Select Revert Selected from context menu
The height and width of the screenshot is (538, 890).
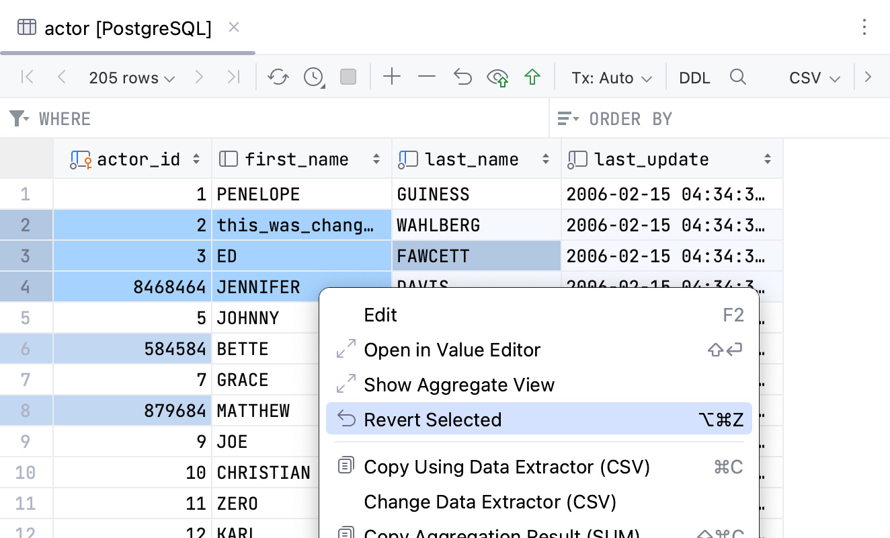[433, 420]
